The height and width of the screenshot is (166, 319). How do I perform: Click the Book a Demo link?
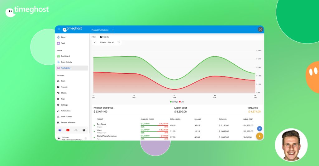coord(66,117)
